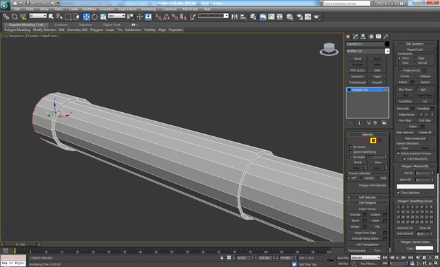Image resolution: width=440 pixels, height=267 pixels.
Task: Click the teapot Render Production icon
Action: point(317,17)
